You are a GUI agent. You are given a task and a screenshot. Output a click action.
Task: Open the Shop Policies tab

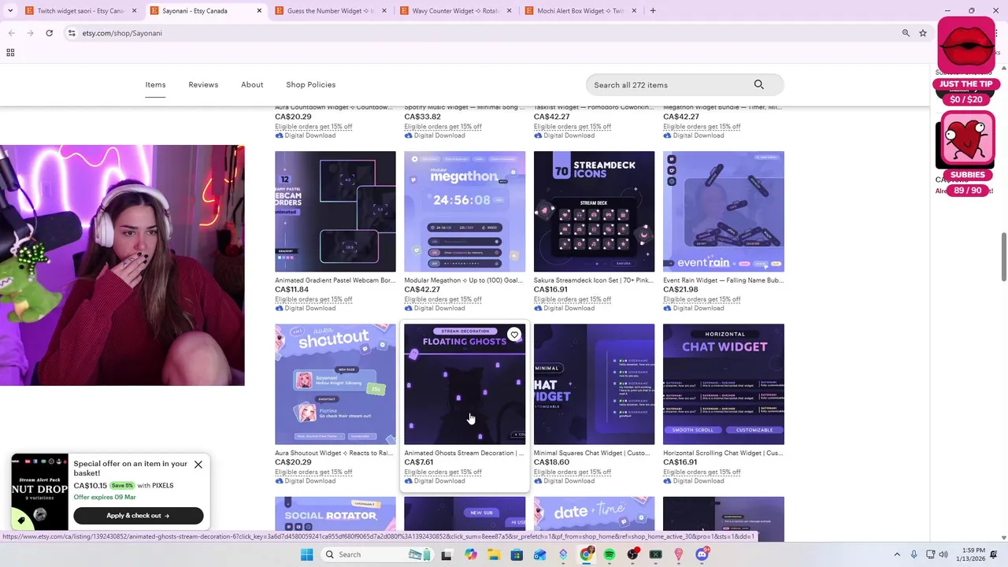click(x=310, y=84)
